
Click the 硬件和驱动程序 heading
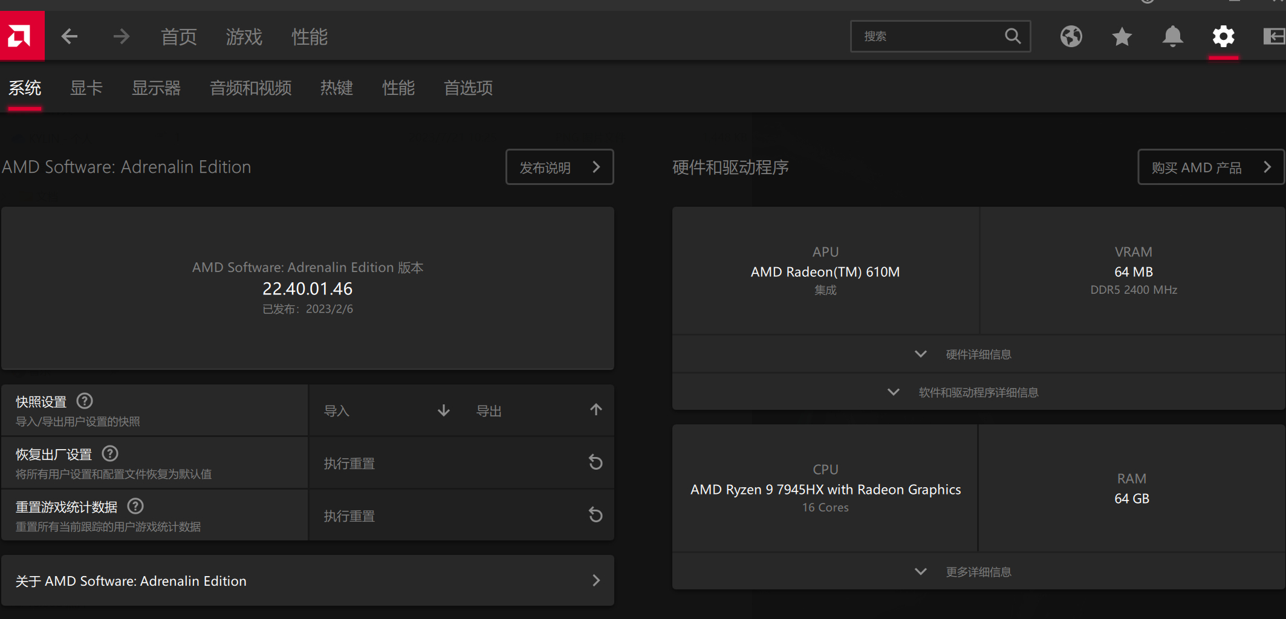(730, 167)
